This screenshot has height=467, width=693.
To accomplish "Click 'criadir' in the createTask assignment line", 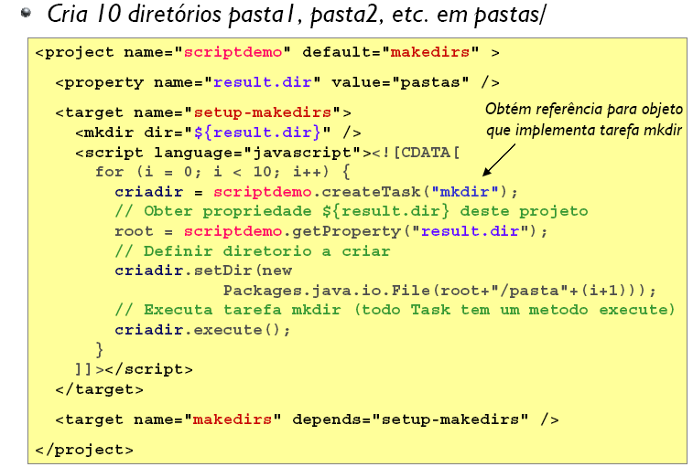I will (x=148, y=192).
